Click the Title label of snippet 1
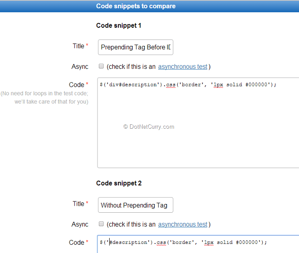 pos(78,46)
